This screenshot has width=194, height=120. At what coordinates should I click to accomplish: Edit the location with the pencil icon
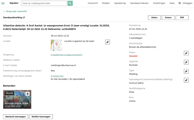pos(108,42)
